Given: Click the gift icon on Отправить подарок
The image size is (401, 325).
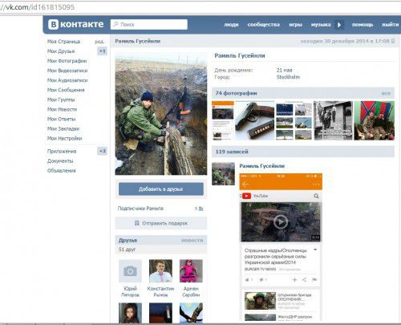Looking at the screenshot, I should 137,223.
